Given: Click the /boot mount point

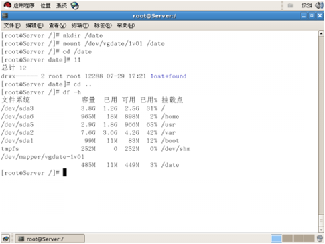Looking at the screenshot, I should point(170,140).
